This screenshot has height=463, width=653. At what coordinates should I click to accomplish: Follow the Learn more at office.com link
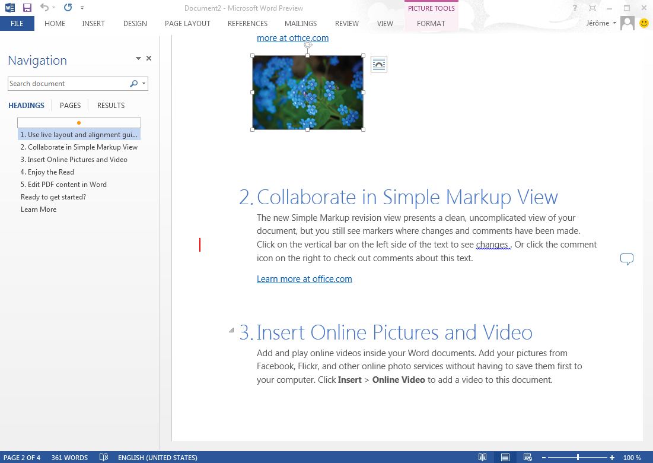(304, 279)
